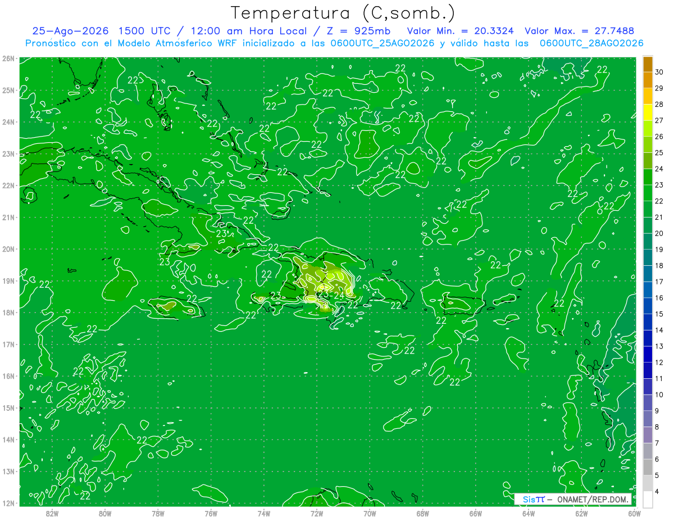Click the color scale label "20"
This screenshot has width=674, height=521.
point(659,233)
